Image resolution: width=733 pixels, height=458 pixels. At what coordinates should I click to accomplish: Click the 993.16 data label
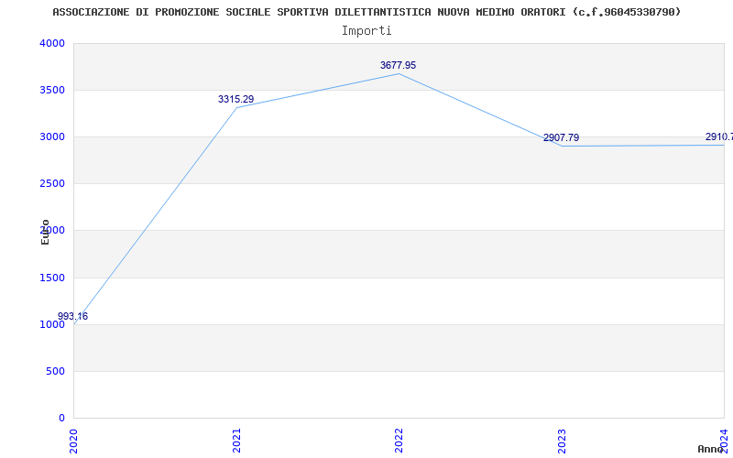[72, 316]
